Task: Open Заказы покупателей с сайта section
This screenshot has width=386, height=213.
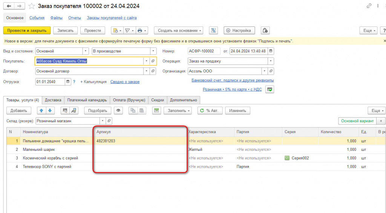Action: 112,18
